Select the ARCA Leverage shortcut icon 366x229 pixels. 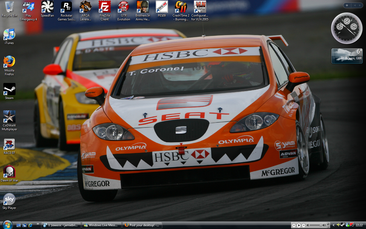click(x=85, y=11)
